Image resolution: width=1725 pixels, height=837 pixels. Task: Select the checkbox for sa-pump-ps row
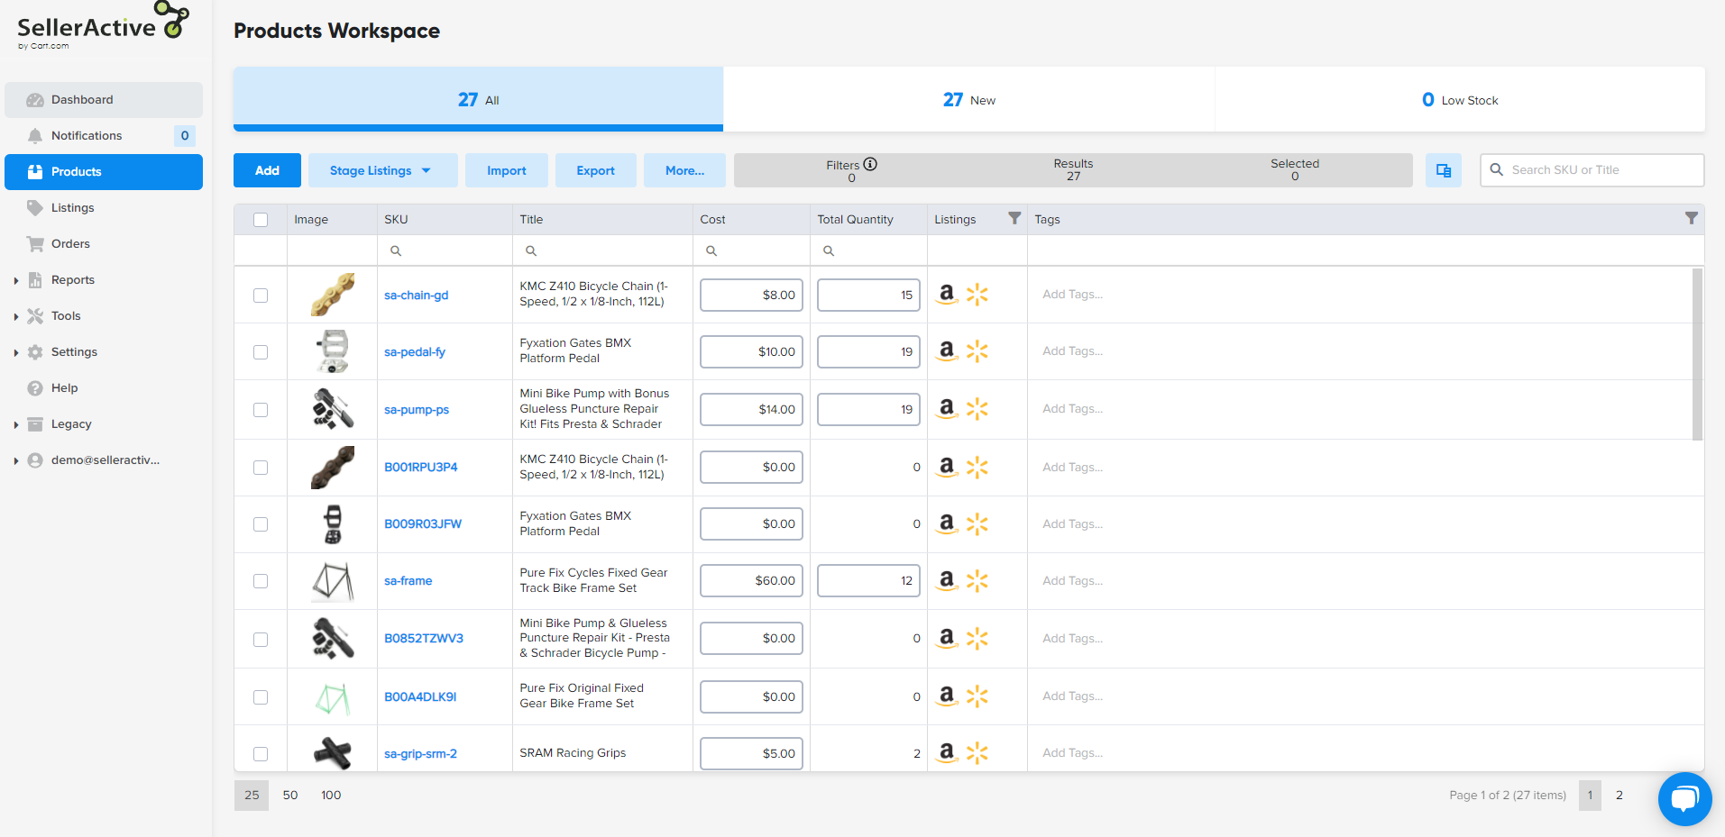(261, 410)
